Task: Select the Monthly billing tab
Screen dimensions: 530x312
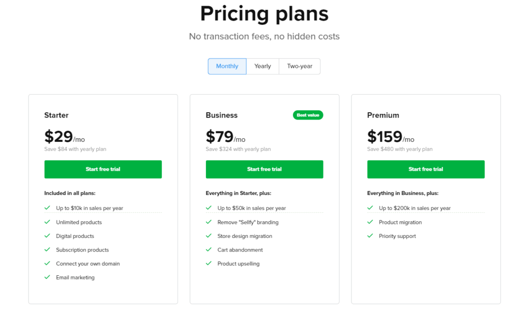Action: coord(227,66)
